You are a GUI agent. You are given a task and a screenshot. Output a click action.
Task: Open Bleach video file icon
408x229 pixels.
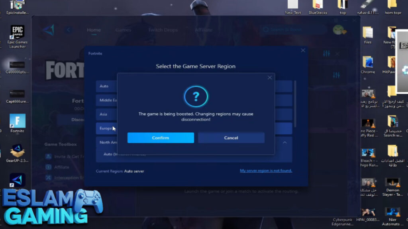tap(368, 157)
